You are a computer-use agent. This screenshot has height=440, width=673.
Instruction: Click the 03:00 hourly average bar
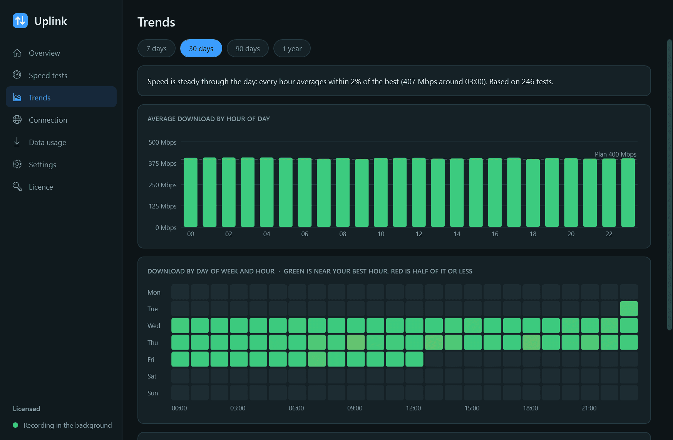click(248, 192)
